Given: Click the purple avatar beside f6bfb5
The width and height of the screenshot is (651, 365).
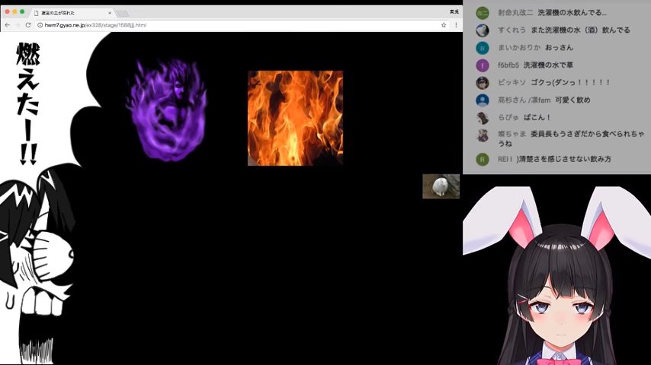Looking at the screenshot, I should point(482,65).
